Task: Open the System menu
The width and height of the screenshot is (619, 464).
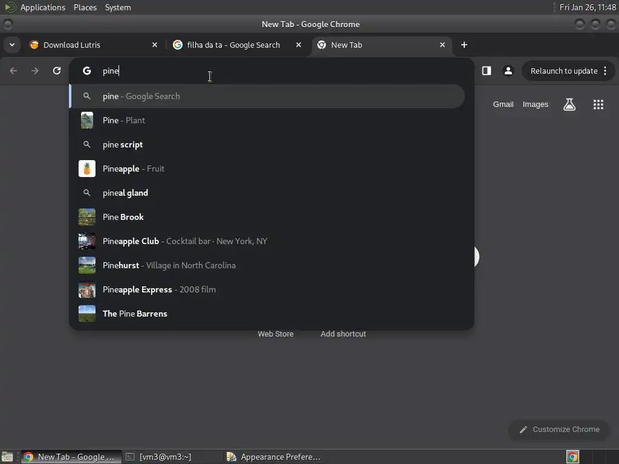Action: point(118,7)
